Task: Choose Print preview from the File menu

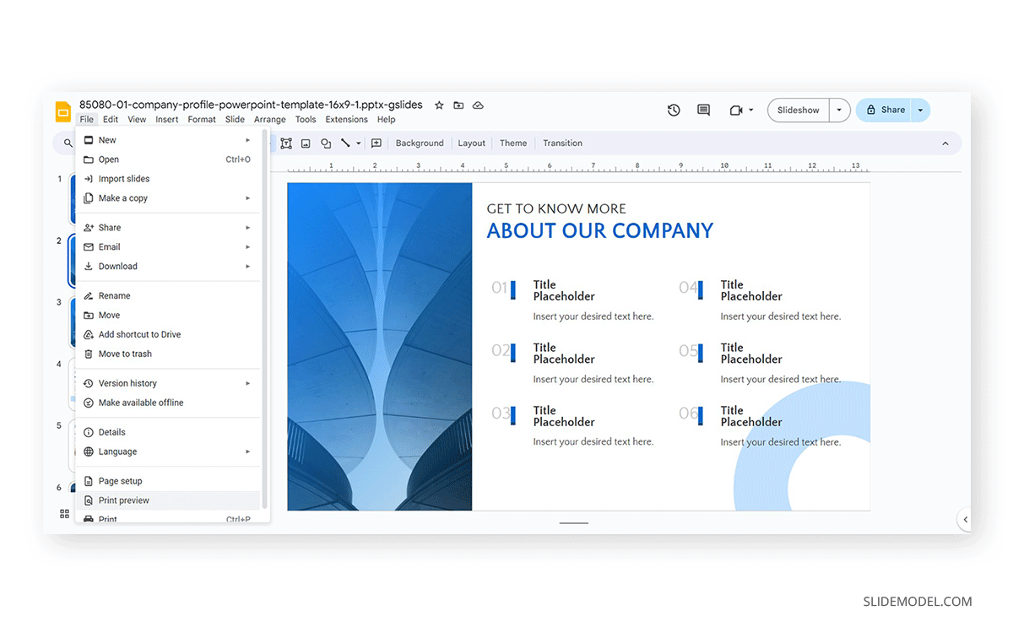Action: point(124,500)
